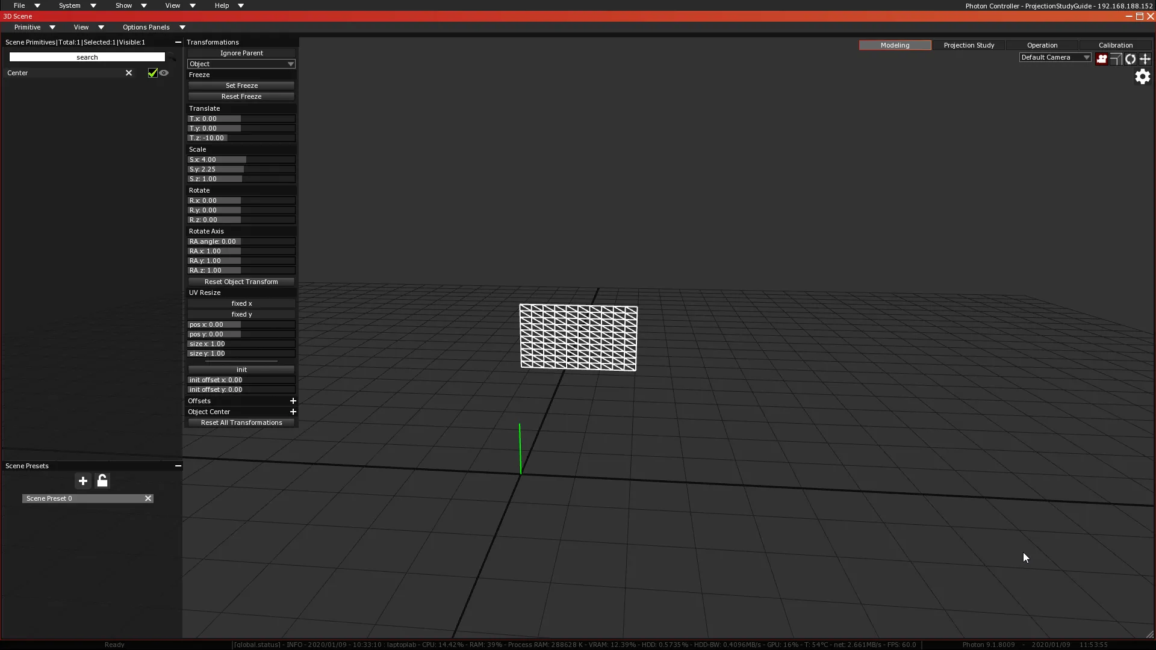This screenshot has width=1156, height=650.
Task: Open the Object transform space dropdown
Action: (241, 64)
